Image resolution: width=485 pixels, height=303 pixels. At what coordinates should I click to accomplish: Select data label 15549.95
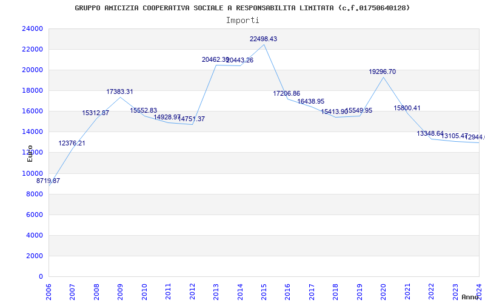[359, 110]
